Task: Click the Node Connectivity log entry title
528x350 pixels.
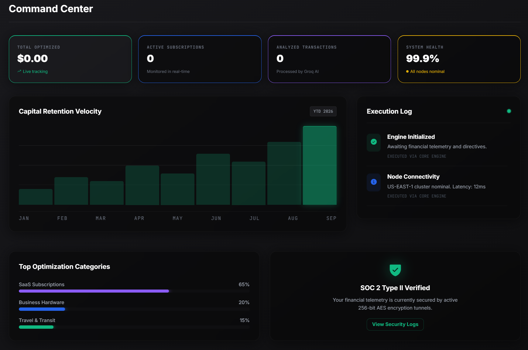Action: click(413, 177)
